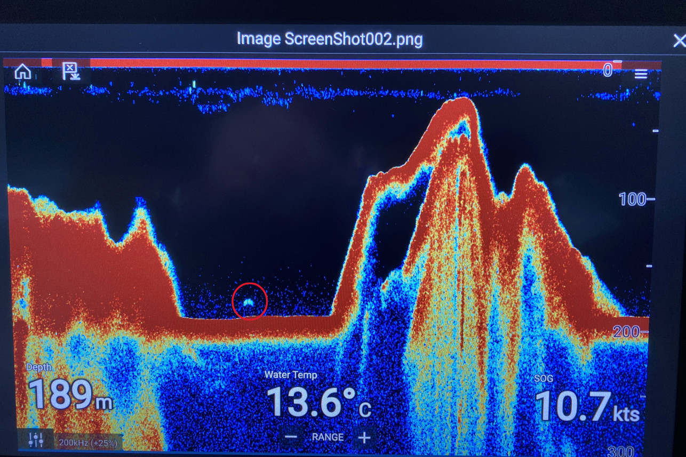Screen dimensions: 686x457
Task: Click the 0 depth scale marker
Action: pyautogui.click(x=607, y=70)
